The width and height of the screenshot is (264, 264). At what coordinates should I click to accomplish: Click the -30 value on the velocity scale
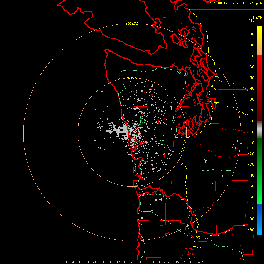pos(251,165)
